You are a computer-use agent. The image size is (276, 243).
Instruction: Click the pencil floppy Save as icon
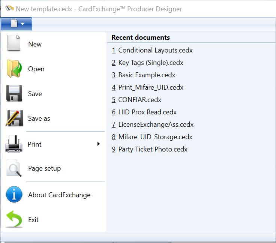coord(14,118)
